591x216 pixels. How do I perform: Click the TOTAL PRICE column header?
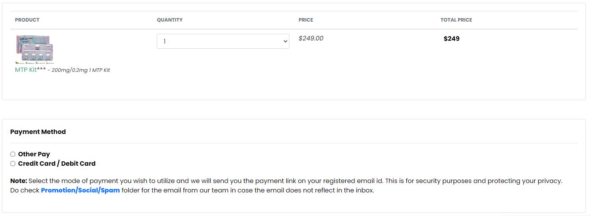click(456, 20)
